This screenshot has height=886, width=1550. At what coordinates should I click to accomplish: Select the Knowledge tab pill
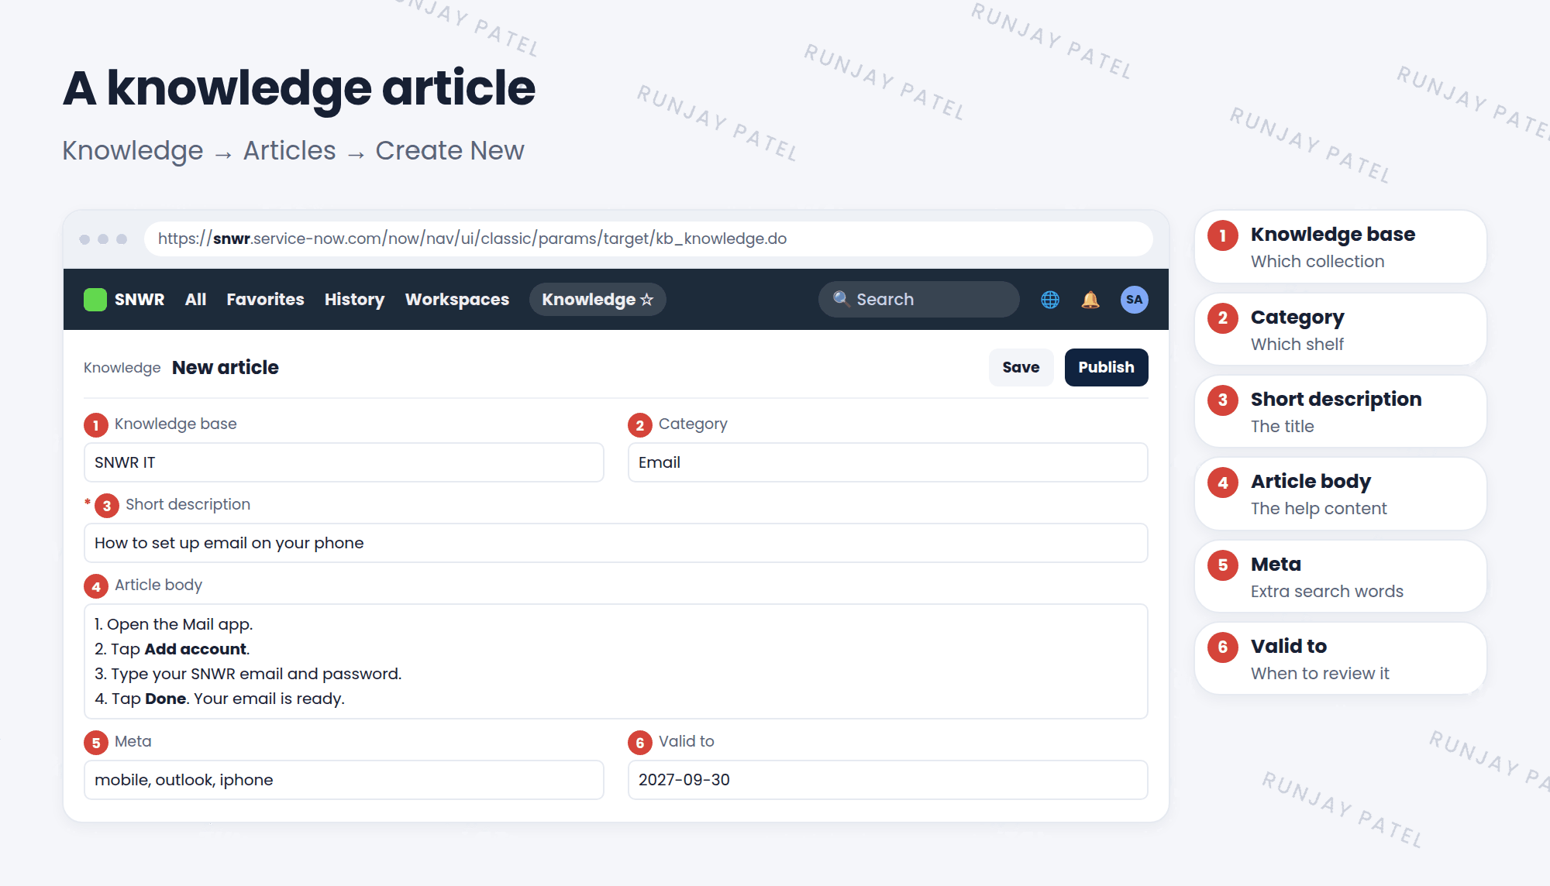click(598, 300)
